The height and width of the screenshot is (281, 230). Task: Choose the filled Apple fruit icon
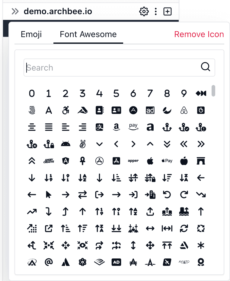click(184, 161)
